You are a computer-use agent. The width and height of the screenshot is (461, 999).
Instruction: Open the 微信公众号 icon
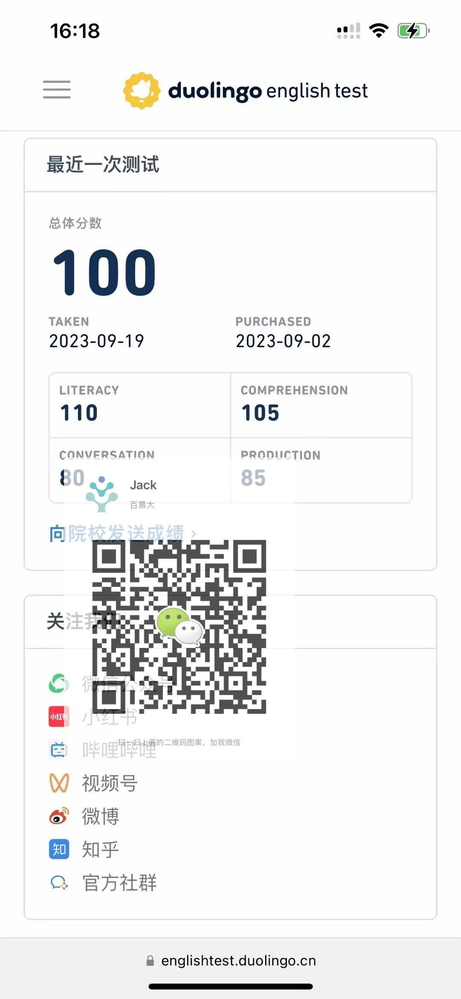click(59, 684)
